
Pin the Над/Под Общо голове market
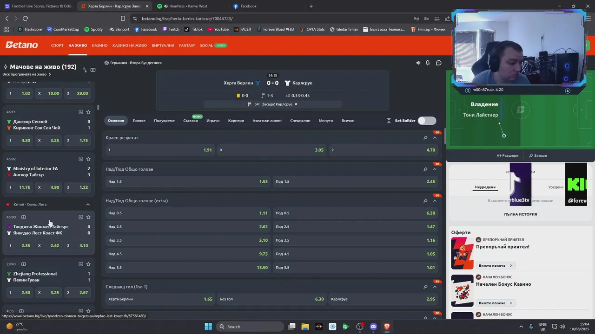(x=425, y=169)
